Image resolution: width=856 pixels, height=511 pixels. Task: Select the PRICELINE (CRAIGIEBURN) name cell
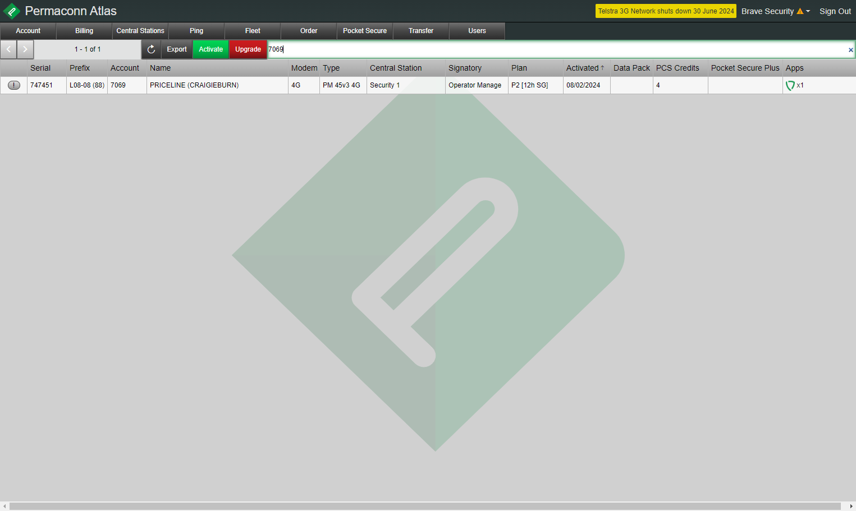pos(217,85)
